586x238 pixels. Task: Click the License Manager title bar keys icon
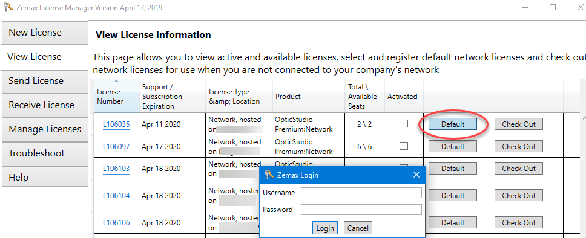pyautogui.click(x=8, y=7)
